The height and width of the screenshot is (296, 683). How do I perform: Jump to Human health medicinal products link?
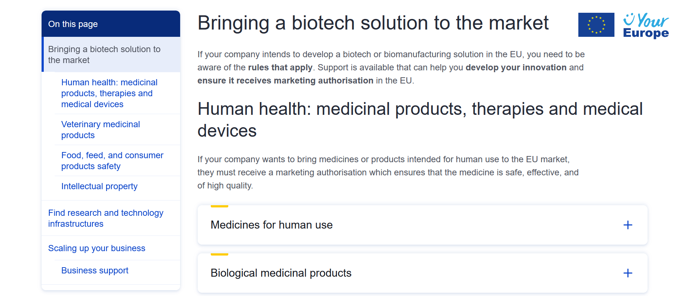click(109, 93)
